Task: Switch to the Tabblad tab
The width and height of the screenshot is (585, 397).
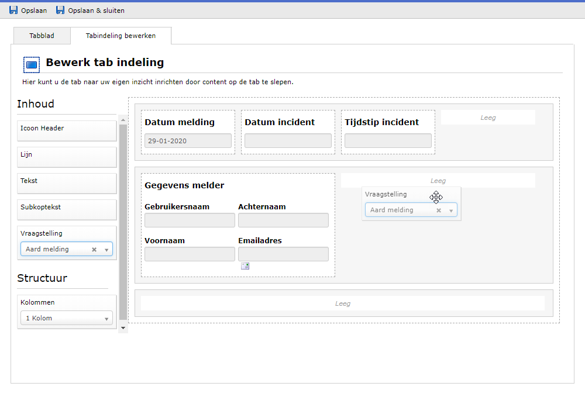Action: (x=42, y=36)
